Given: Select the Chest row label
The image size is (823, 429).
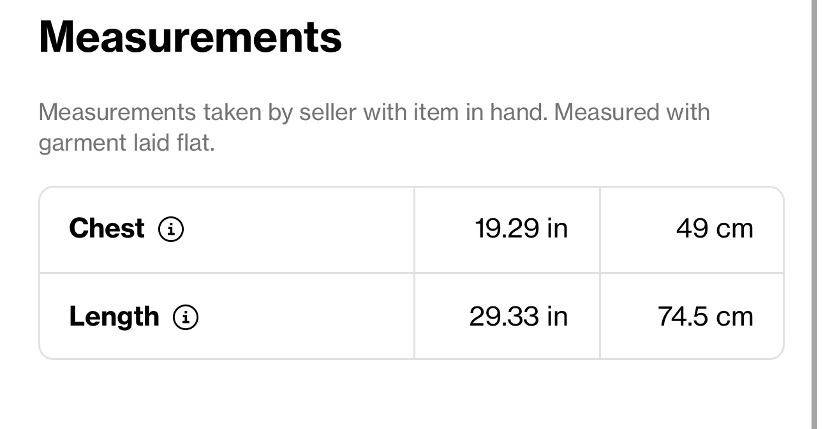Looking at the screenshot, I should (107, 228).
